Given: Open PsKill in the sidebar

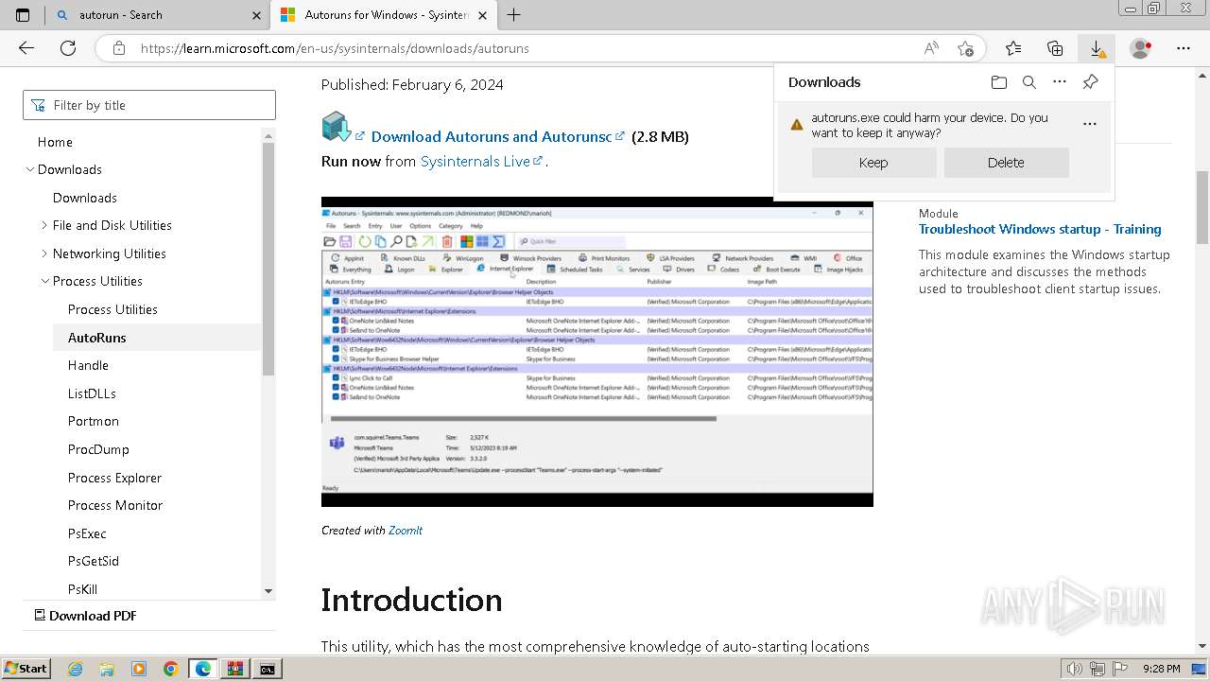Looking at the screenshot, I should (82, 589).
